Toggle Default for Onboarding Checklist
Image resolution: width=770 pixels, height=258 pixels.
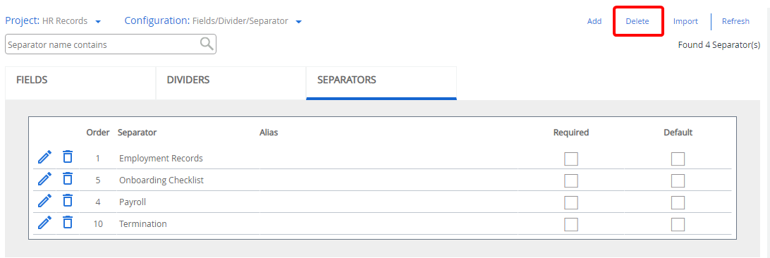click(x=678, y=181)
